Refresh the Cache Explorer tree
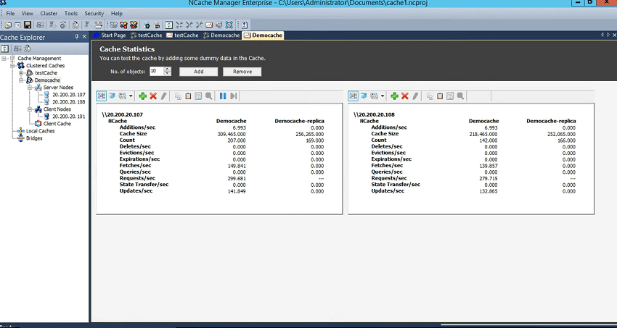This screenshot has width=617, height=328. pos(5,49)
